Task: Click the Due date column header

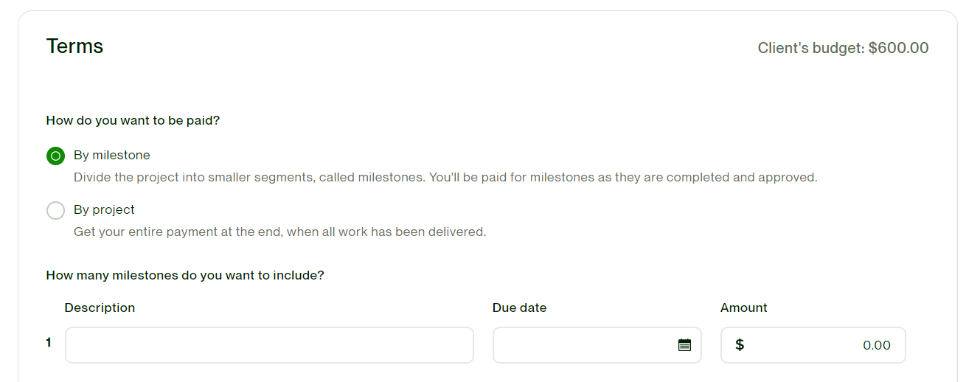Action: click(519, 308)
